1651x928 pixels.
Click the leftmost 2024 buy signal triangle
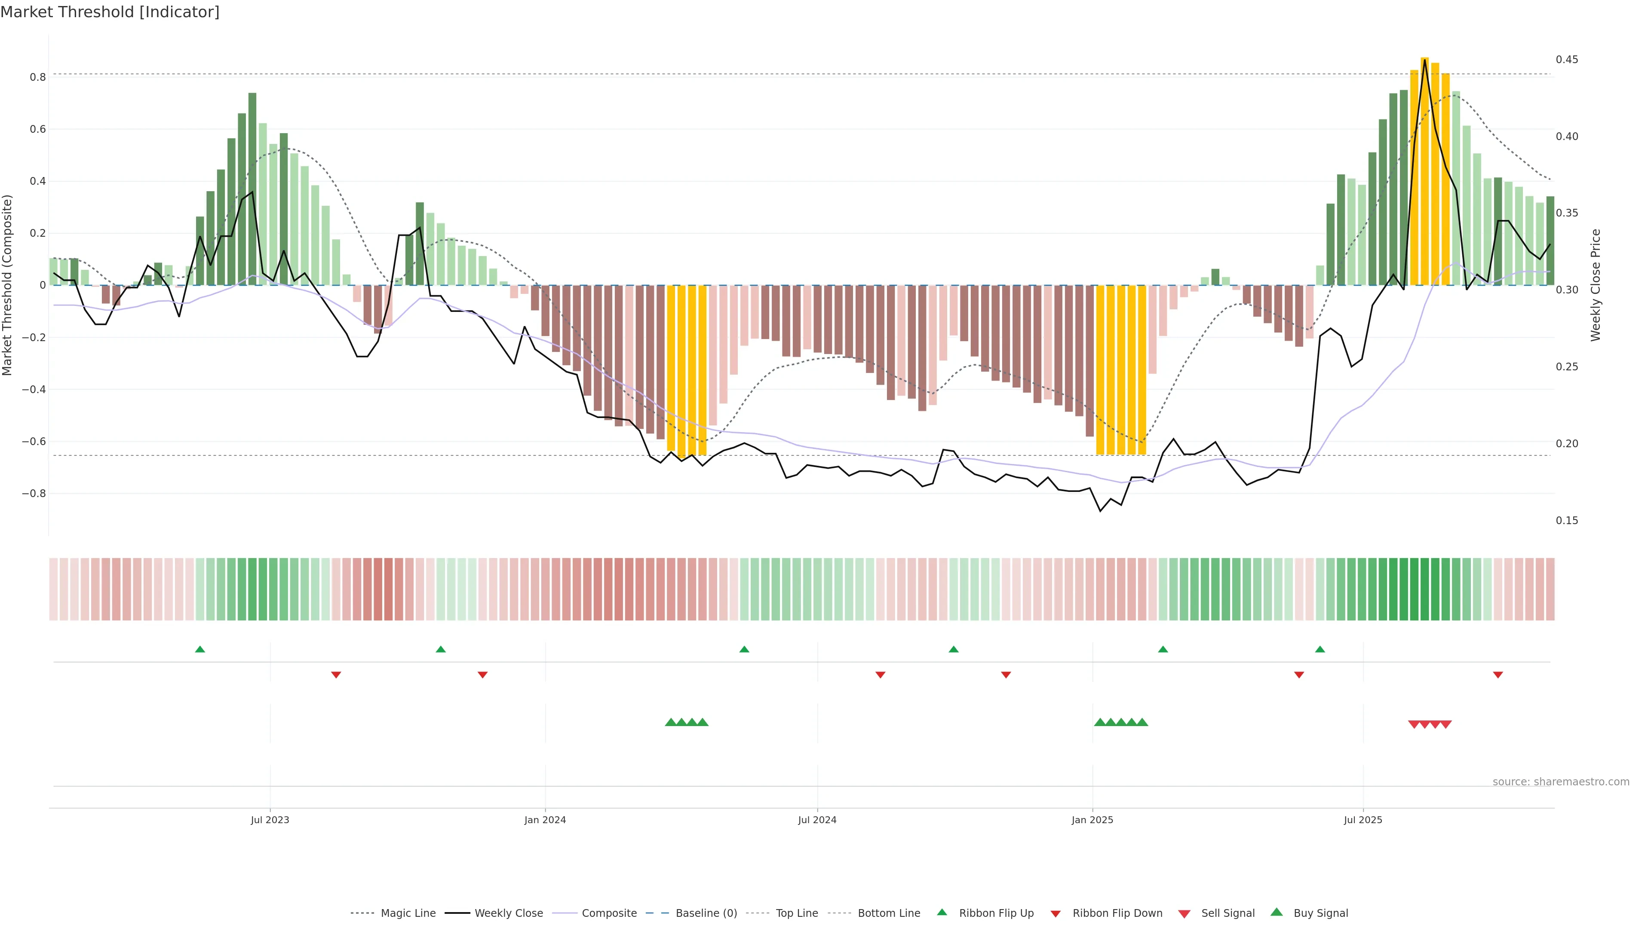pyautogui.click(x=670, y=722)
